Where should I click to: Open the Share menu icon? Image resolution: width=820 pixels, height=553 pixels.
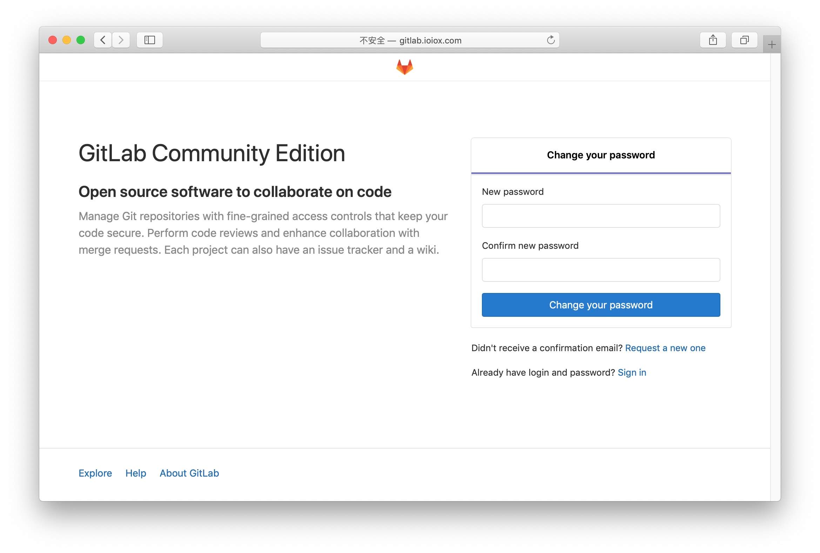click(713, 40)
